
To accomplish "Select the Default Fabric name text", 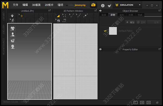I will [126, 31].
